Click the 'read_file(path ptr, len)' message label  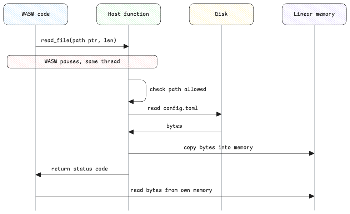pyautogui.click(x=79, y=40)
